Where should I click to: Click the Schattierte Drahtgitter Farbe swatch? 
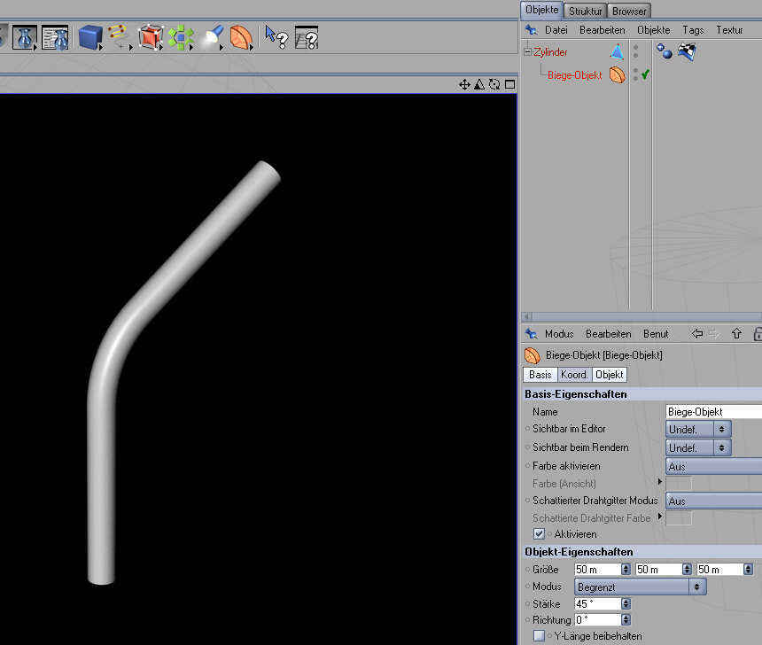click(679, 518)
